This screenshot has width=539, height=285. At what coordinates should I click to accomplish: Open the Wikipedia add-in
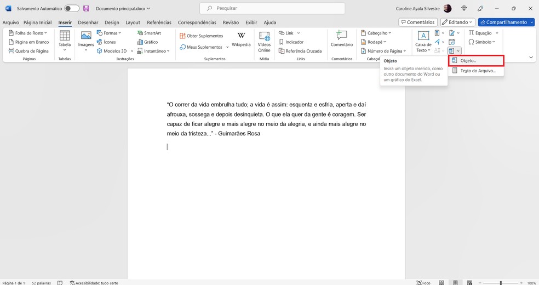pos(241,39)
